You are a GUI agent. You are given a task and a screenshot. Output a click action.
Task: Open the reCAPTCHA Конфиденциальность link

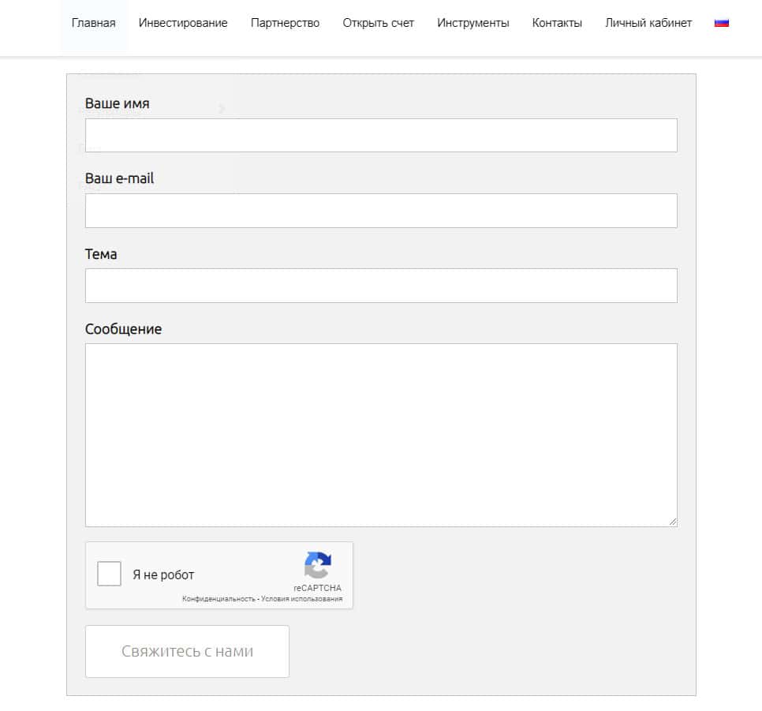[219, 600]
